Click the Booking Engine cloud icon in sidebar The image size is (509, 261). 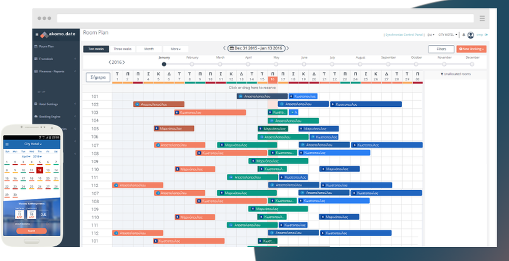(x=36, y=117)
